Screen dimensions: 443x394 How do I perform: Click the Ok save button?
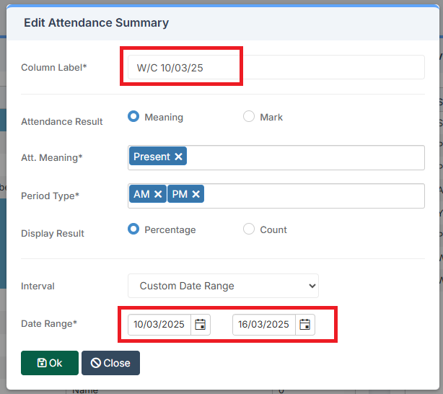pyautogui.click(x=49, y=363)
